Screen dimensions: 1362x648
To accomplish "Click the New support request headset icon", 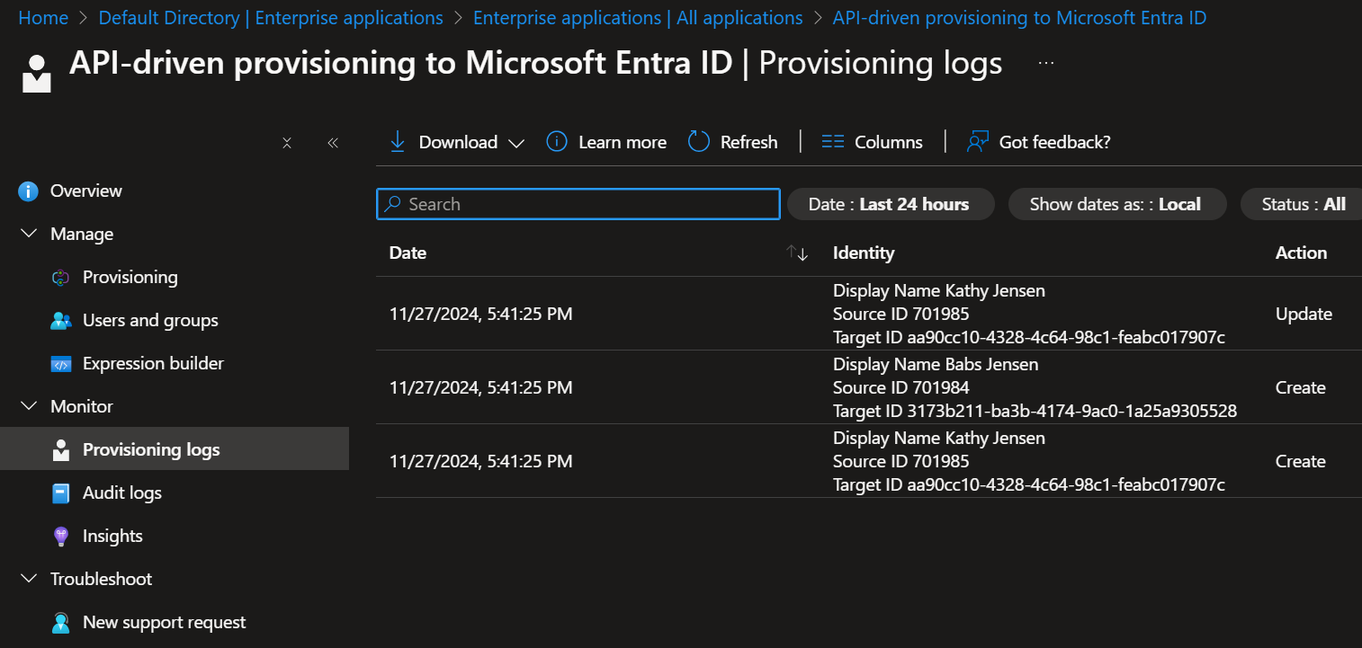I will point(60,623).
